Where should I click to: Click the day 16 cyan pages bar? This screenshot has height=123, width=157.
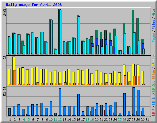[79, 35]
